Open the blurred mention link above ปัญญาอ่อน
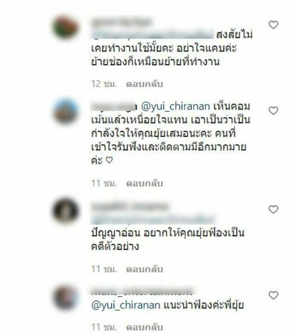This screenshot has height=334, width=296. (x=152, y=219)
